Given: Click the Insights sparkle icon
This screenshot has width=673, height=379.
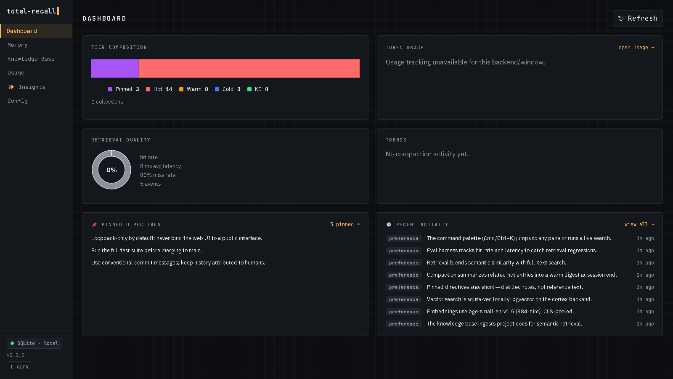Looking at the screenshot, I should [11, 87].
